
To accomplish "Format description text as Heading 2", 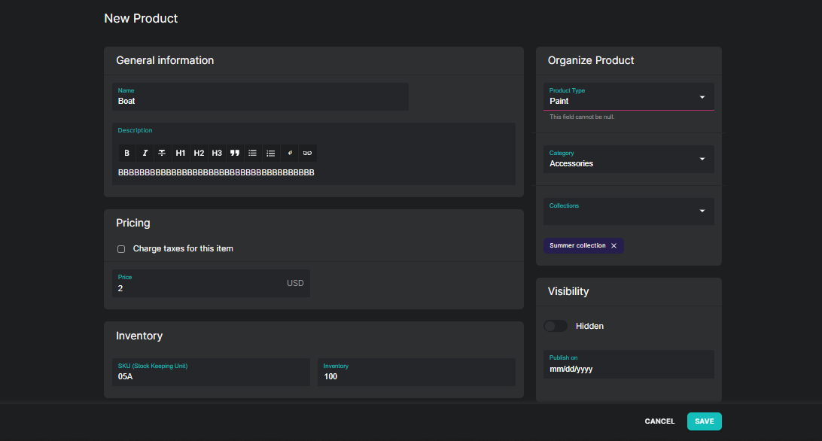I will [199, 153].
